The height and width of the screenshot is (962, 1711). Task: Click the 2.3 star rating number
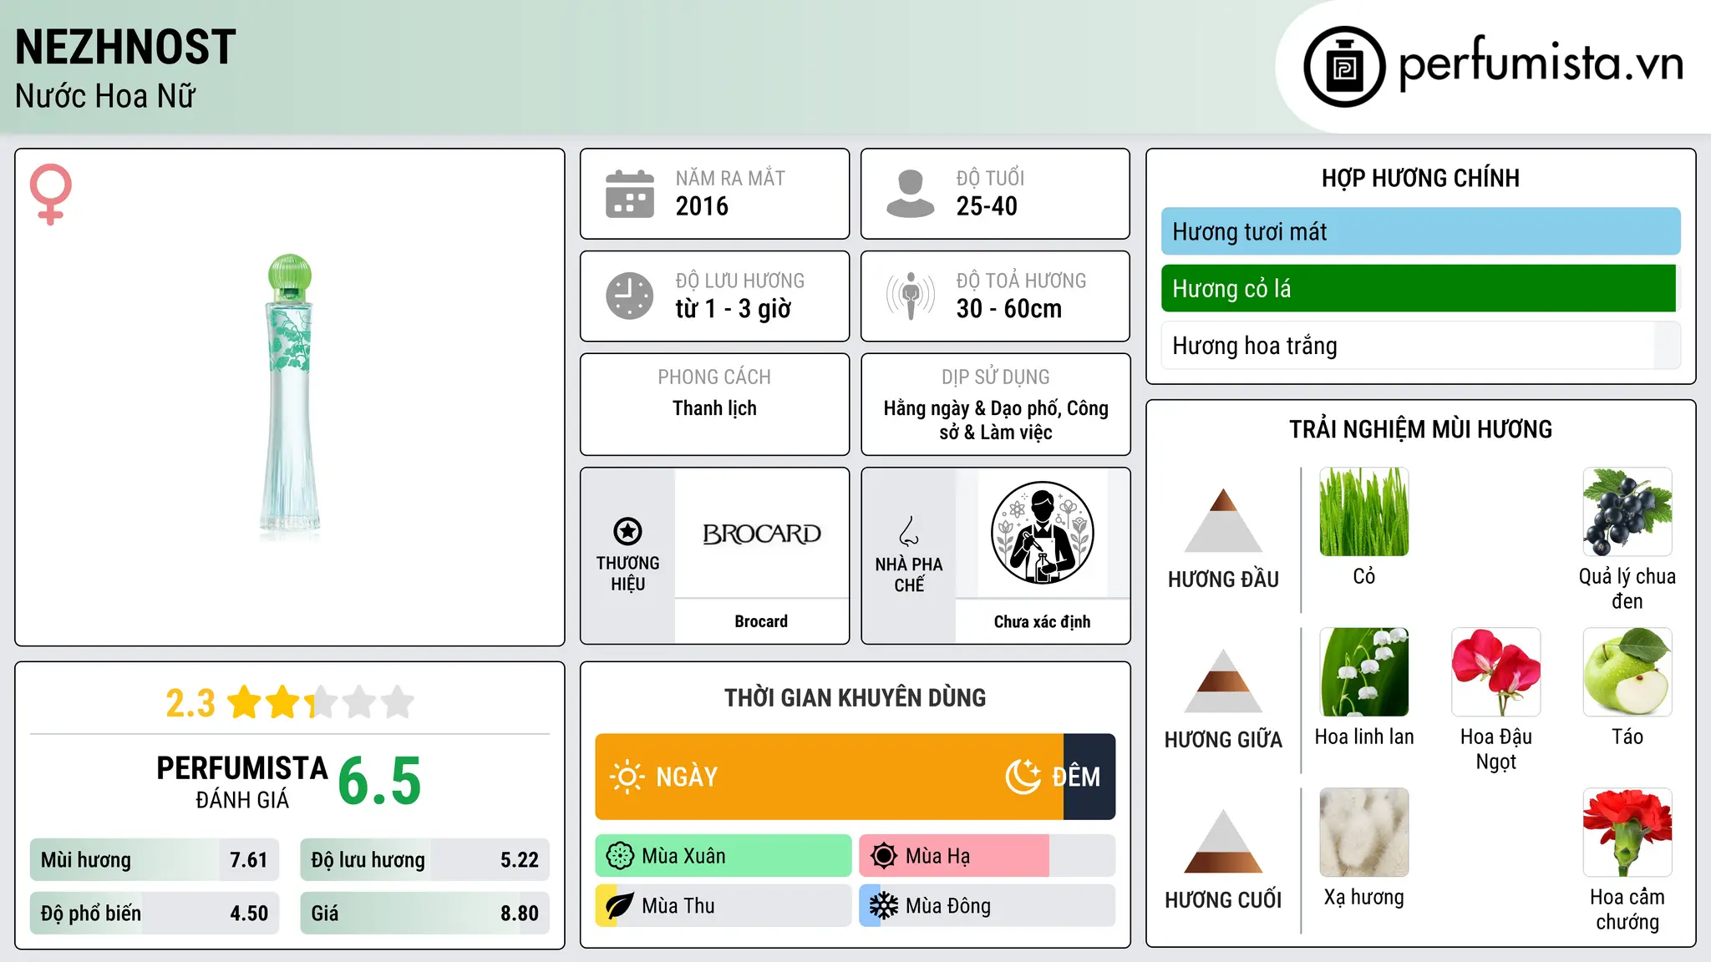coord(190,703)
